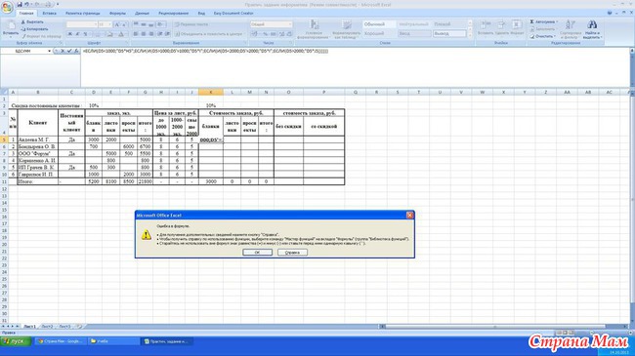
Task: Switch to Разметка страницы ribbon tab
Action: pos(83,14)
